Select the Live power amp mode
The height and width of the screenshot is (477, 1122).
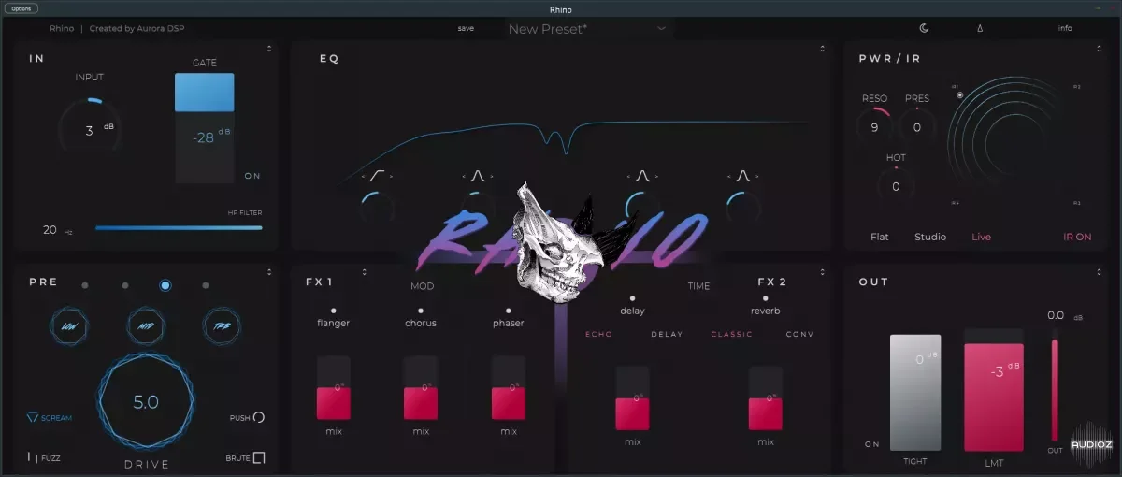point(981,237)
